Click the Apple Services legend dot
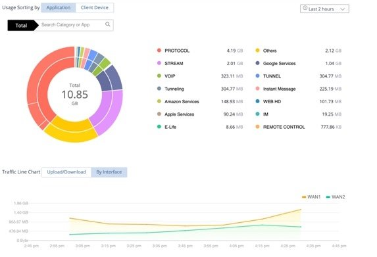The width and height of the screenshot is (377, 257). click(x=159, y=114)
